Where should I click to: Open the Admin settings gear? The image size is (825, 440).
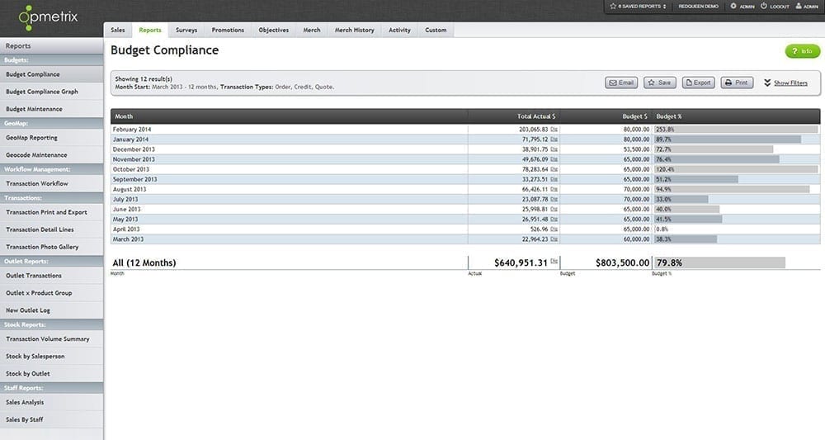tap(733, 6)
